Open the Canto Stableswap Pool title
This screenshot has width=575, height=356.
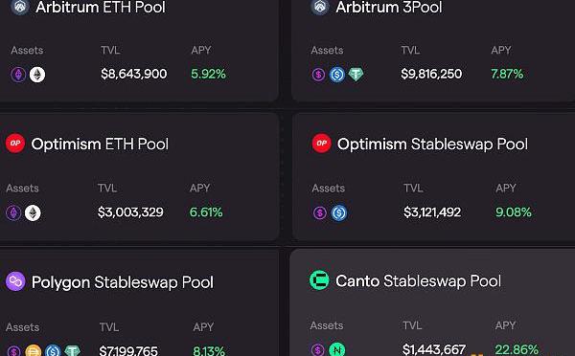click(418, 281)
